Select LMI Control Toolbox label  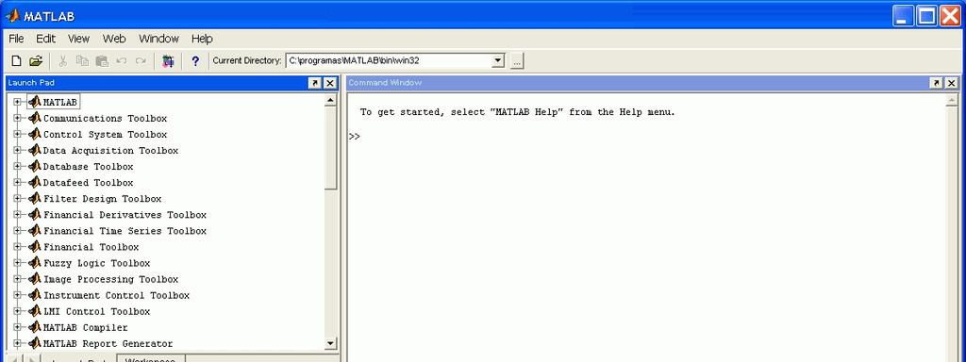pyautogui.click(x=97, y=311)
